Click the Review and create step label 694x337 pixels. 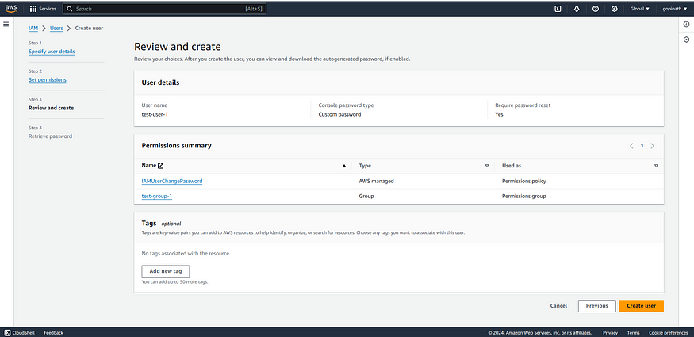tap(52, 108)
